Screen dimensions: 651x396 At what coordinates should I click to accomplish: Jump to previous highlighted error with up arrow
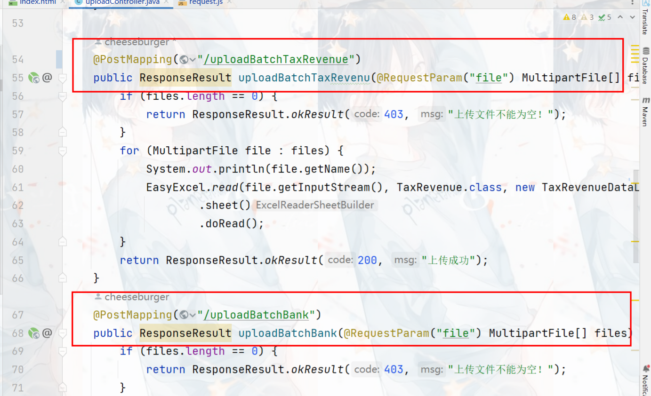(x=620, y=17)
